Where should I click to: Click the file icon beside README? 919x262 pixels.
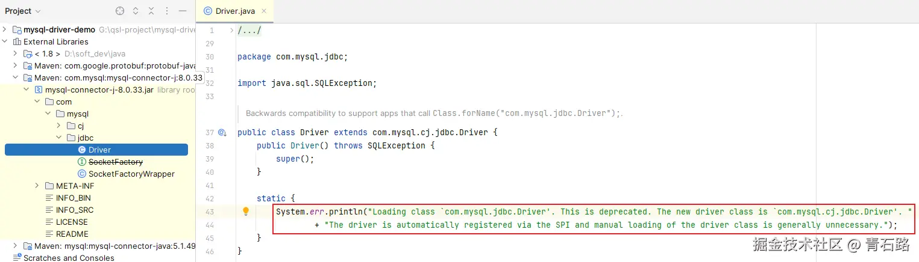pyautogui.click(x=49, y=234)
